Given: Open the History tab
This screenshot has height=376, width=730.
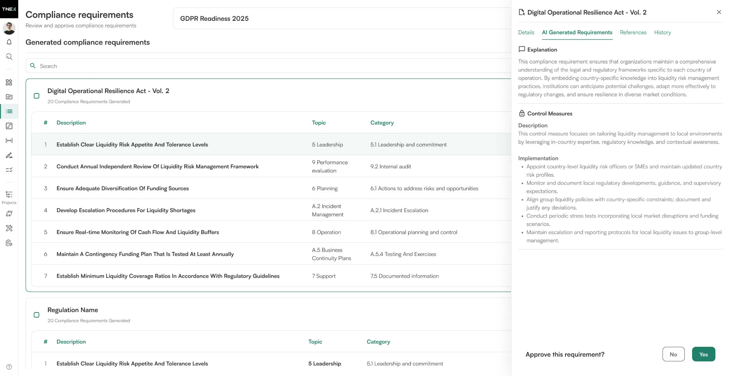Looking at the screenshot, I should pyautogui.click(x=662, y=32).
